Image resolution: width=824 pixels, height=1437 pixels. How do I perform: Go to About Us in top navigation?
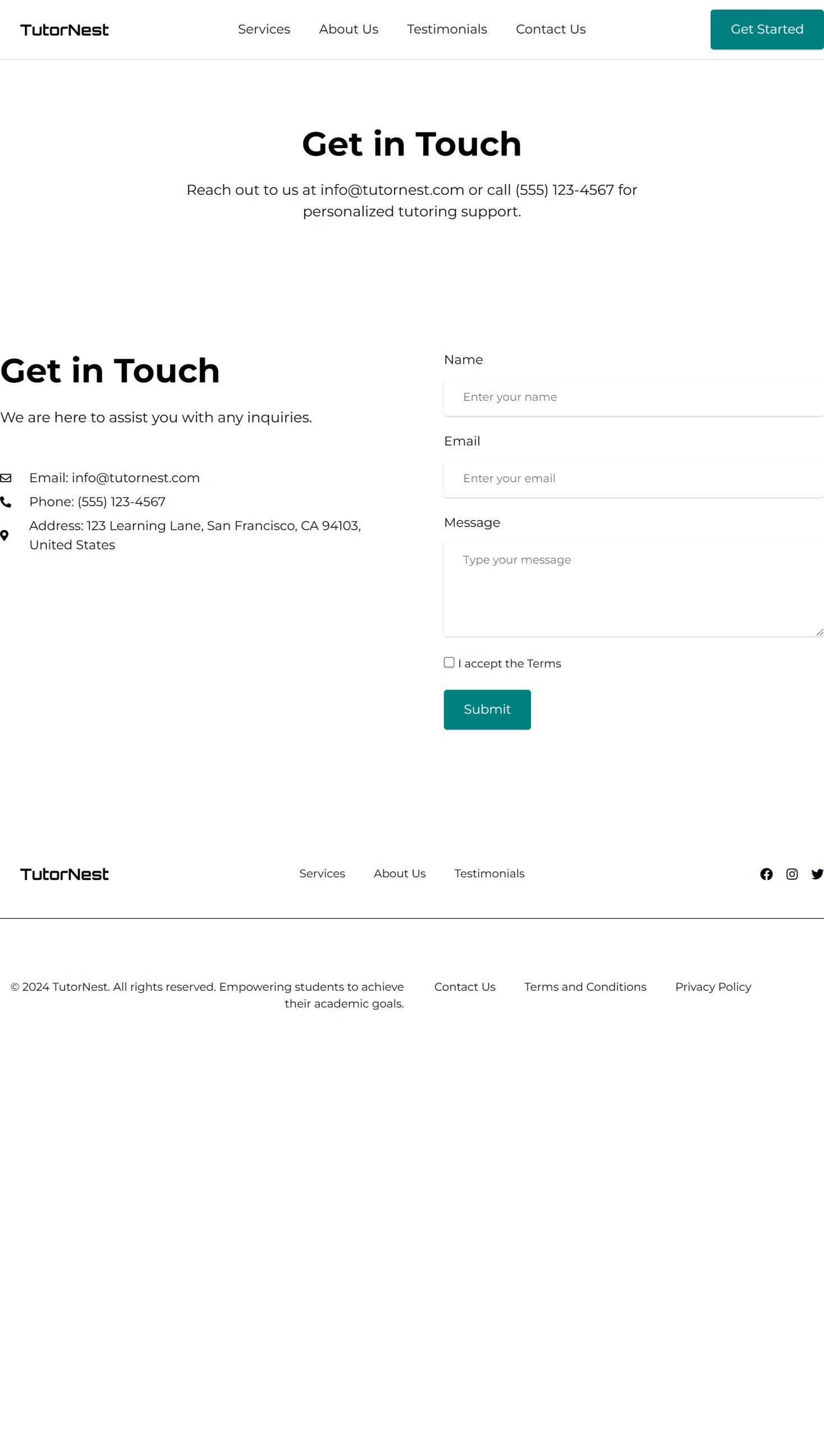pyautogui.click(x=348, y=29)
